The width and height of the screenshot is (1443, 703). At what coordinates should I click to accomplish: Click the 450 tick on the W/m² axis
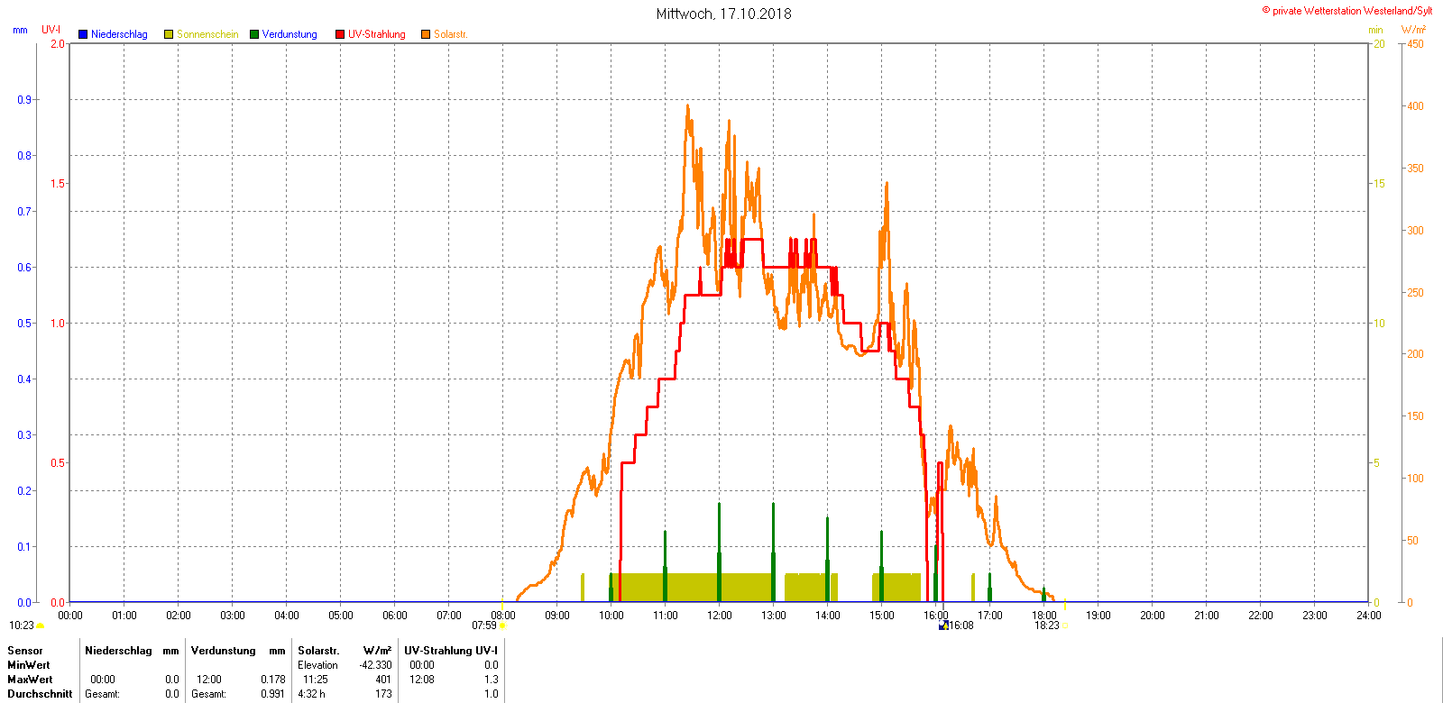tap(1416, 44)
